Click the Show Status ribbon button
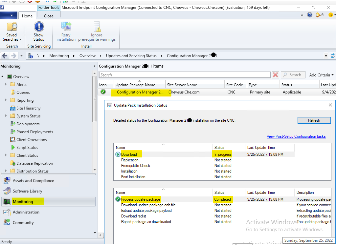 coord(39,31)
